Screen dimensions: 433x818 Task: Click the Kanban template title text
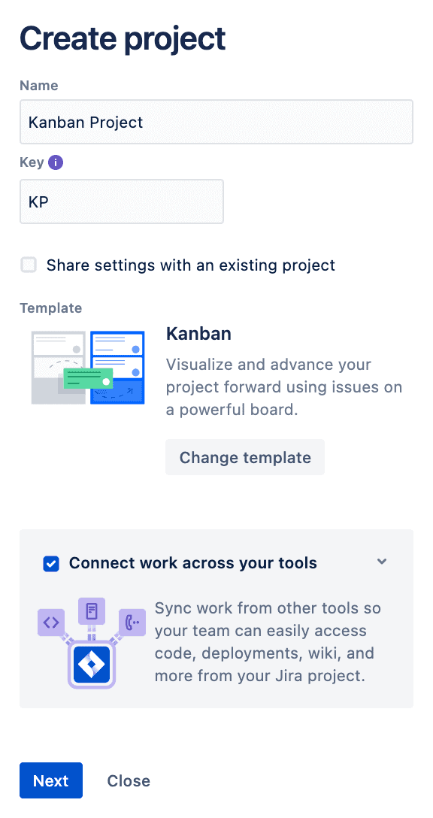click(x=198, y=334)
